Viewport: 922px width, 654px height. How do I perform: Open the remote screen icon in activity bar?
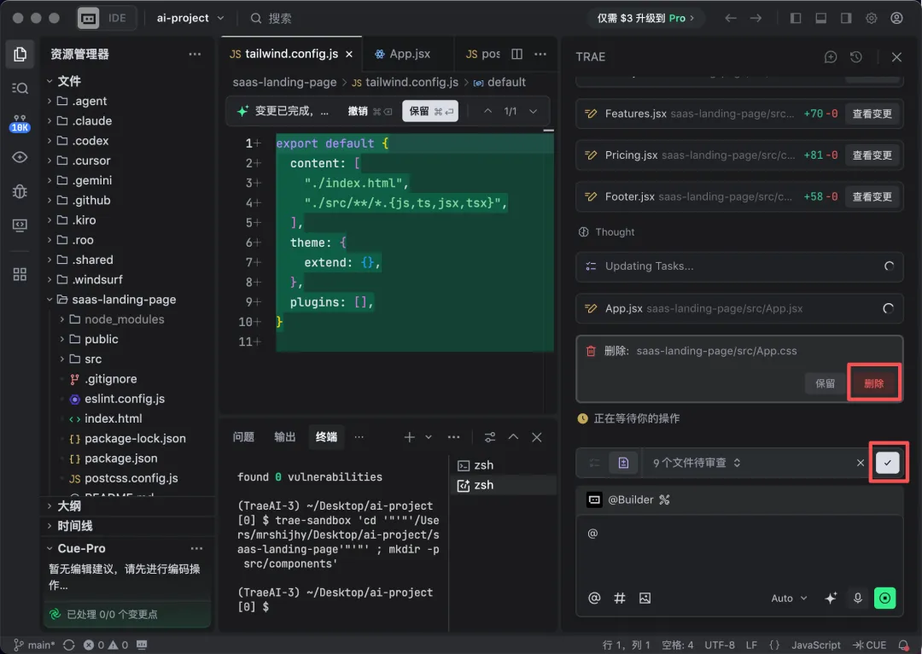pyautogui.click(x=20, y=225)
